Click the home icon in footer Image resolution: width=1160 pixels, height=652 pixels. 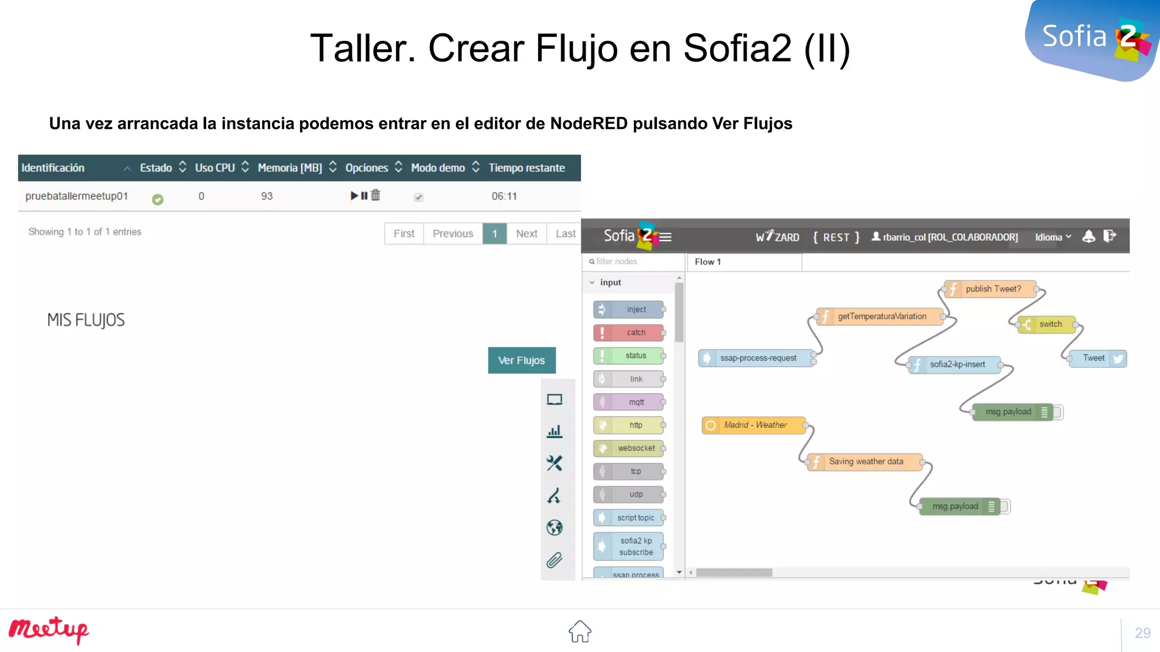[580, 632]
